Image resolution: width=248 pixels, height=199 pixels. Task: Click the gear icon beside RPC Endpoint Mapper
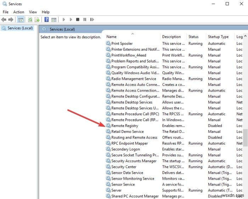pos(108,143)
